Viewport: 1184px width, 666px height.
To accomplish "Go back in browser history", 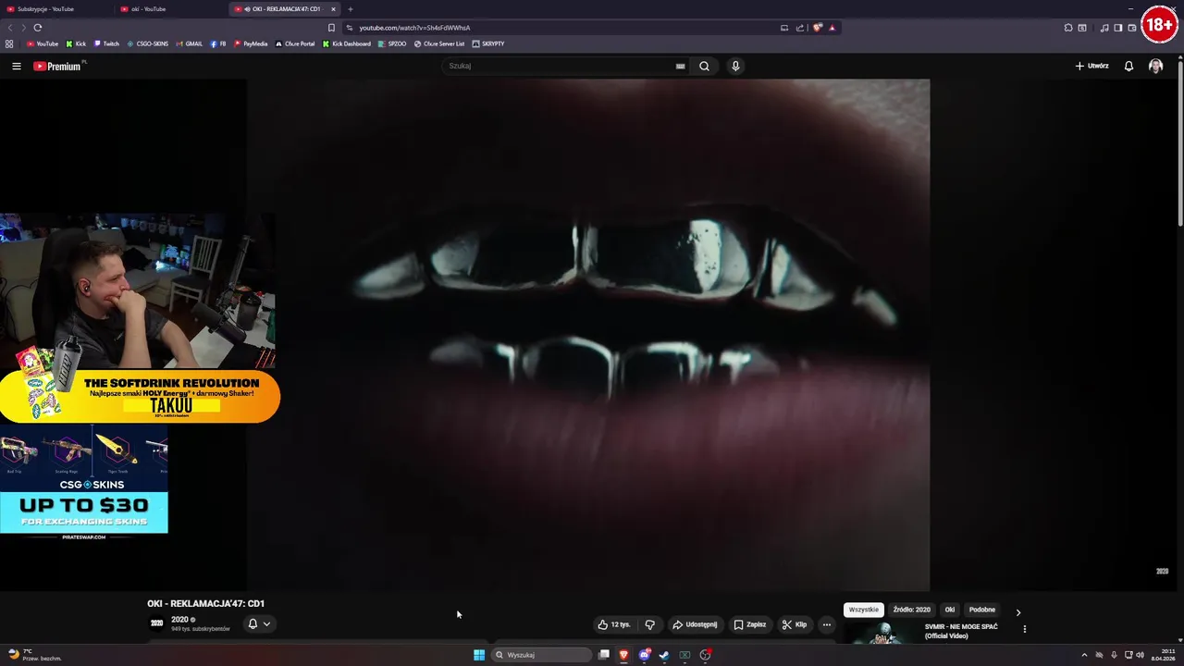I will (10, 28).
